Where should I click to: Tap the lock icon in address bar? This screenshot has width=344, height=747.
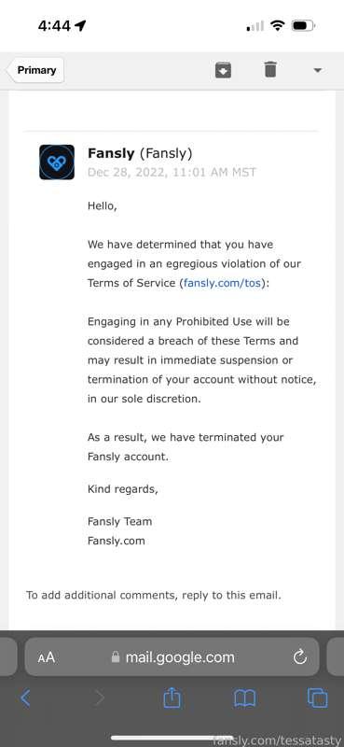tap(116, 658)
